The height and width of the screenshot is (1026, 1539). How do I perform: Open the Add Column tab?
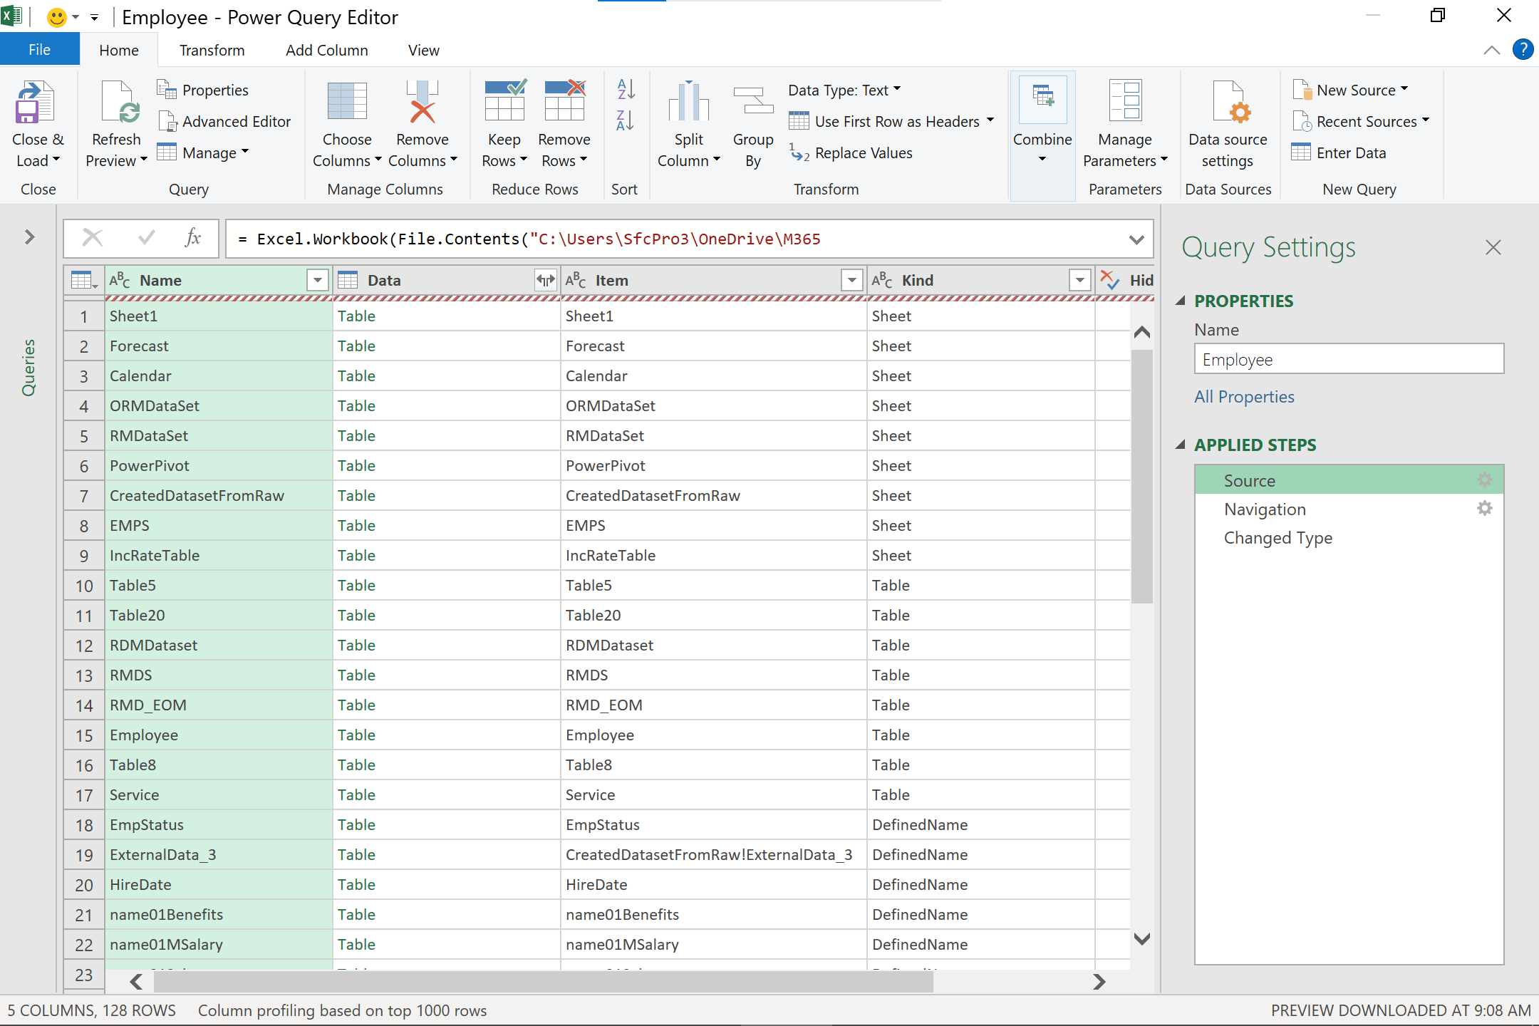(x=326, y=51)
